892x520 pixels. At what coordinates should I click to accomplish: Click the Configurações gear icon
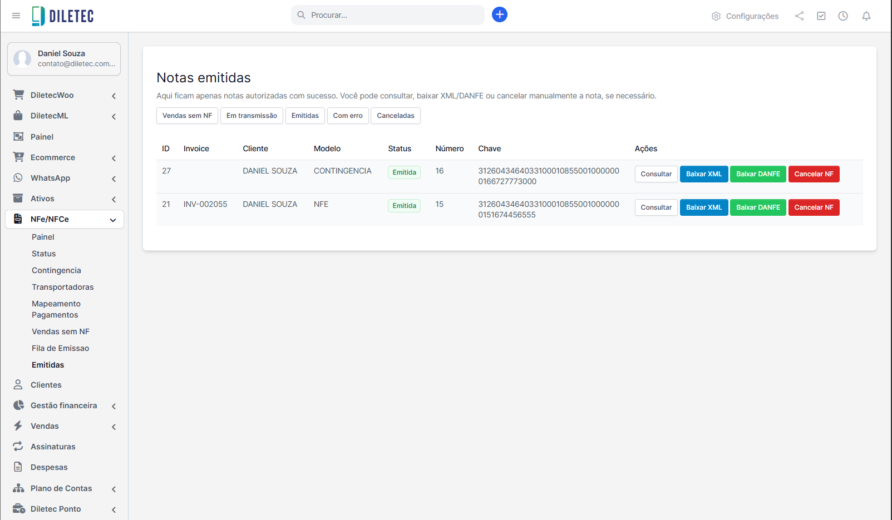point(716,16)
